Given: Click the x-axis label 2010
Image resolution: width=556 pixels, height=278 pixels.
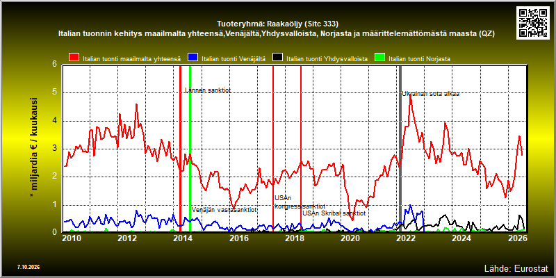Looking at the screenshot, I should click(x=73, y=239).
